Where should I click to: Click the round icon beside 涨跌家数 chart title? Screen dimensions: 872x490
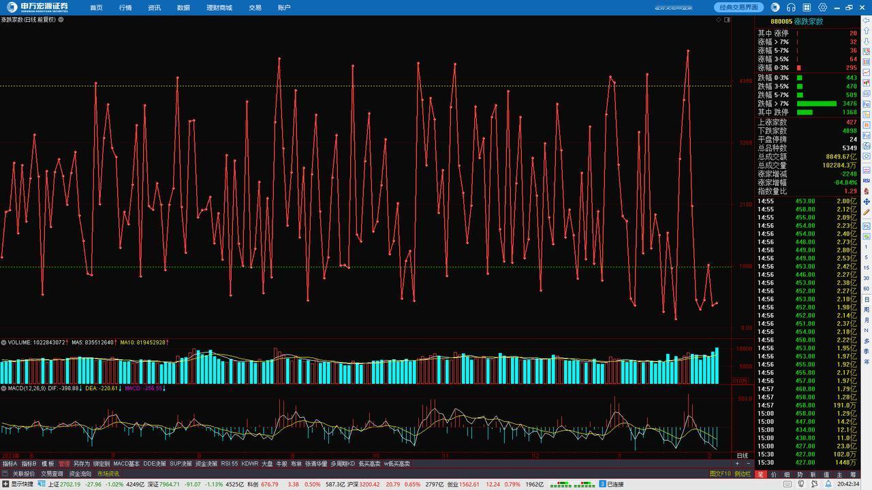pyautogui.click(x=61, y=20)
